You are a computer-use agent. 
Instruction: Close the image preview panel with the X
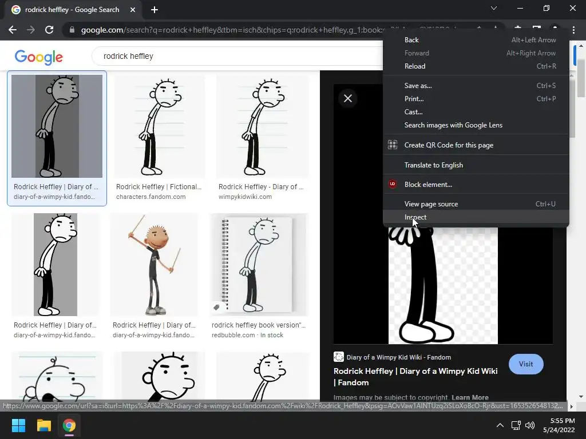348,98
